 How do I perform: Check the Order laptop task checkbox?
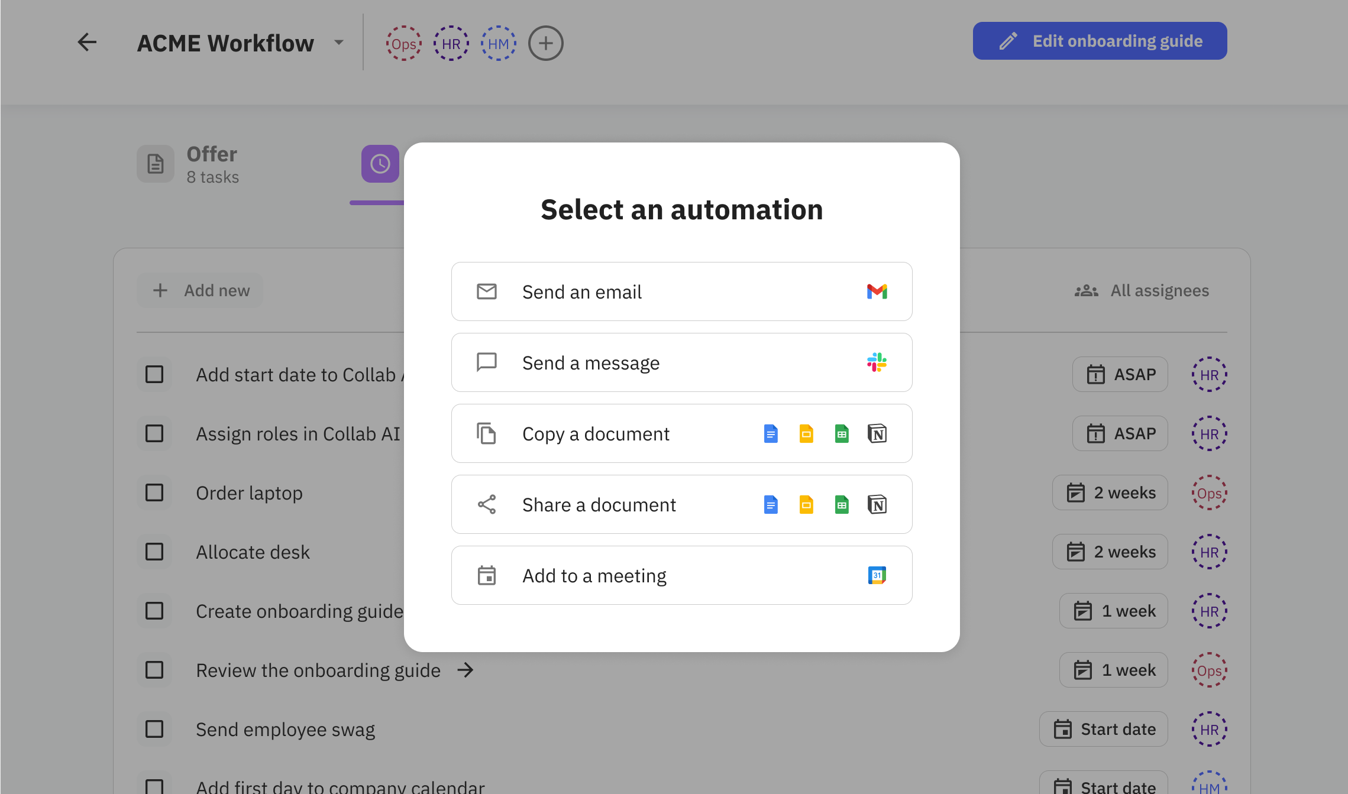[x=154, y=492]
